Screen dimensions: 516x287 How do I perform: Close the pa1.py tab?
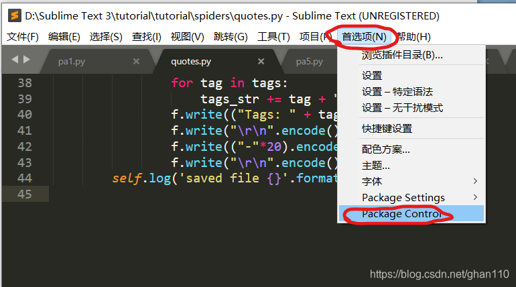136,61
